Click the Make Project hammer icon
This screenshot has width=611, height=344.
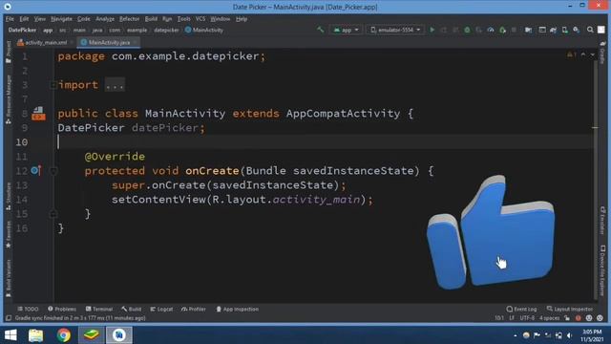pos(321,30)
